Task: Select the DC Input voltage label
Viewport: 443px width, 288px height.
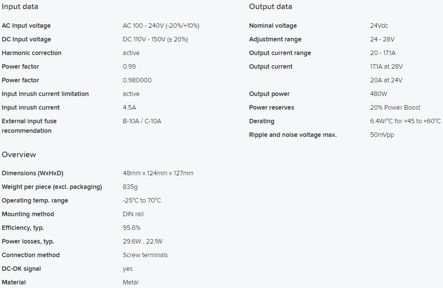Action: pos(26,39)
